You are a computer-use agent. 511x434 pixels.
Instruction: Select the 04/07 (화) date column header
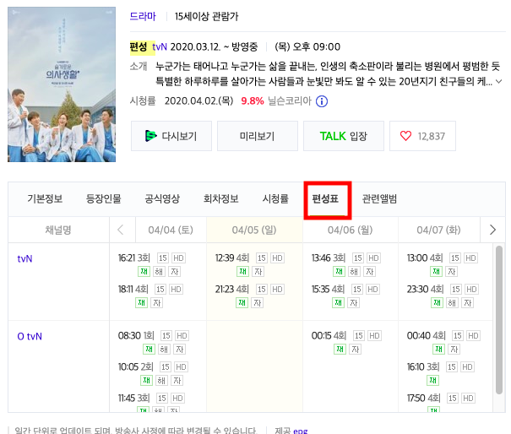[x=438, y=230]
